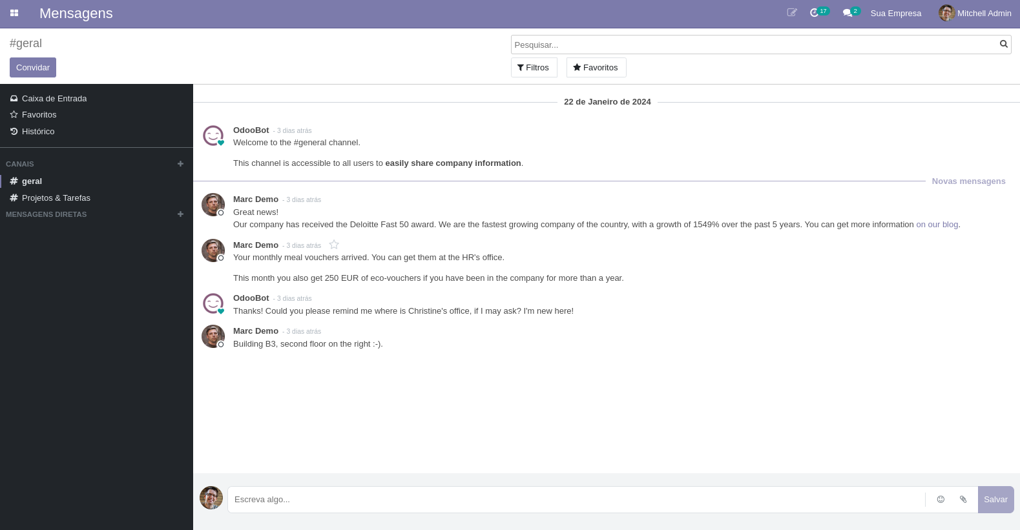Click Marc Demo name on Great news message
The width and height of the screenshot is (1020, 530).
256,199
